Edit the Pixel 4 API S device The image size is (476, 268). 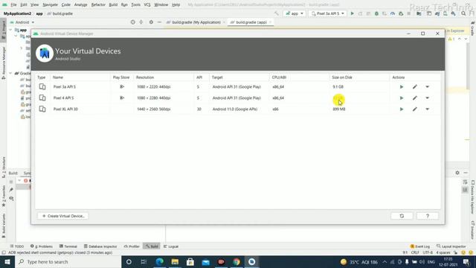pyautogui.click(x=415, y=98)
